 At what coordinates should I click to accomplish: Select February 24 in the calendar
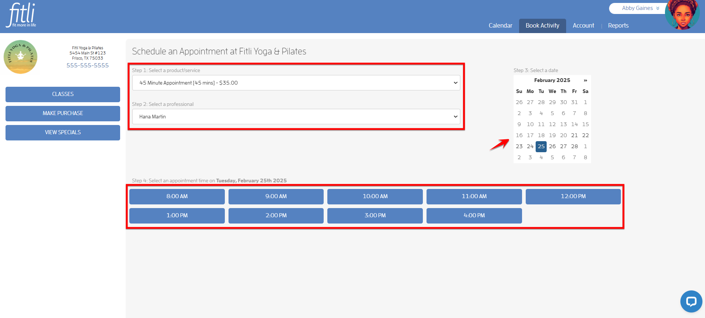(x=530, y=146)
